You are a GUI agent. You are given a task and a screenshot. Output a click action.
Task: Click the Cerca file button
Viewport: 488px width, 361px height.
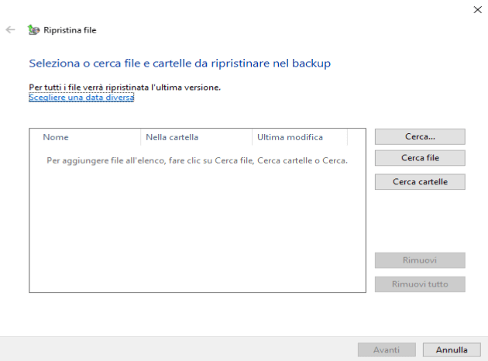420,158
